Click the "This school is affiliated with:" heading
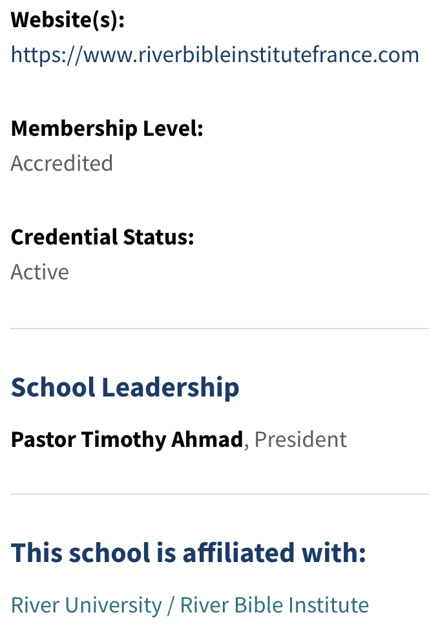 click(189, 552)
